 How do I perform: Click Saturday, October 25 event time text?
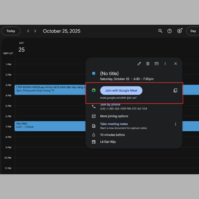[x=127, y=79]
